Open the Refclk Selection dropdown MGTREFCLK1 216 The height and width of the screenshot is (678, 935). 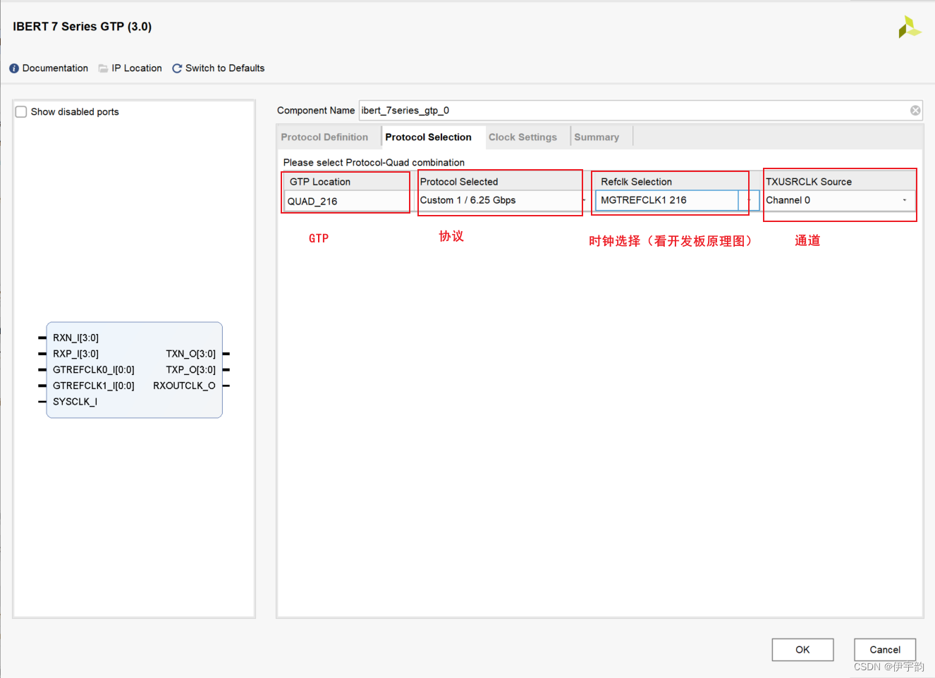coord(677,200)
